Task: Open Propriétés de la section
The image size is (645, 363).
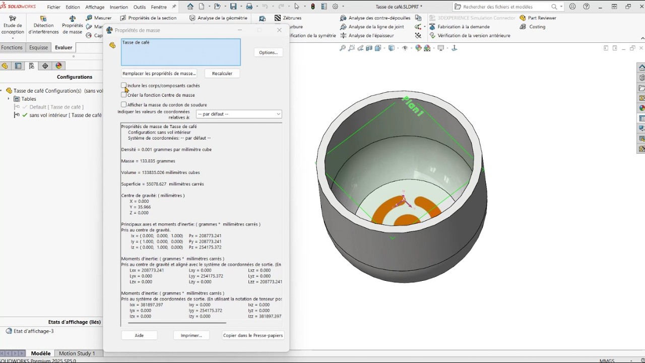Action: coord(148,18)
